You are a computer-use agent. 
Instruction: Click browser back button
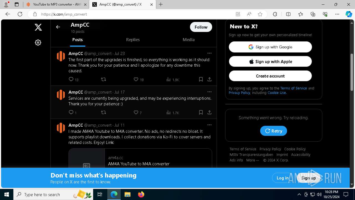pos(8,14)
